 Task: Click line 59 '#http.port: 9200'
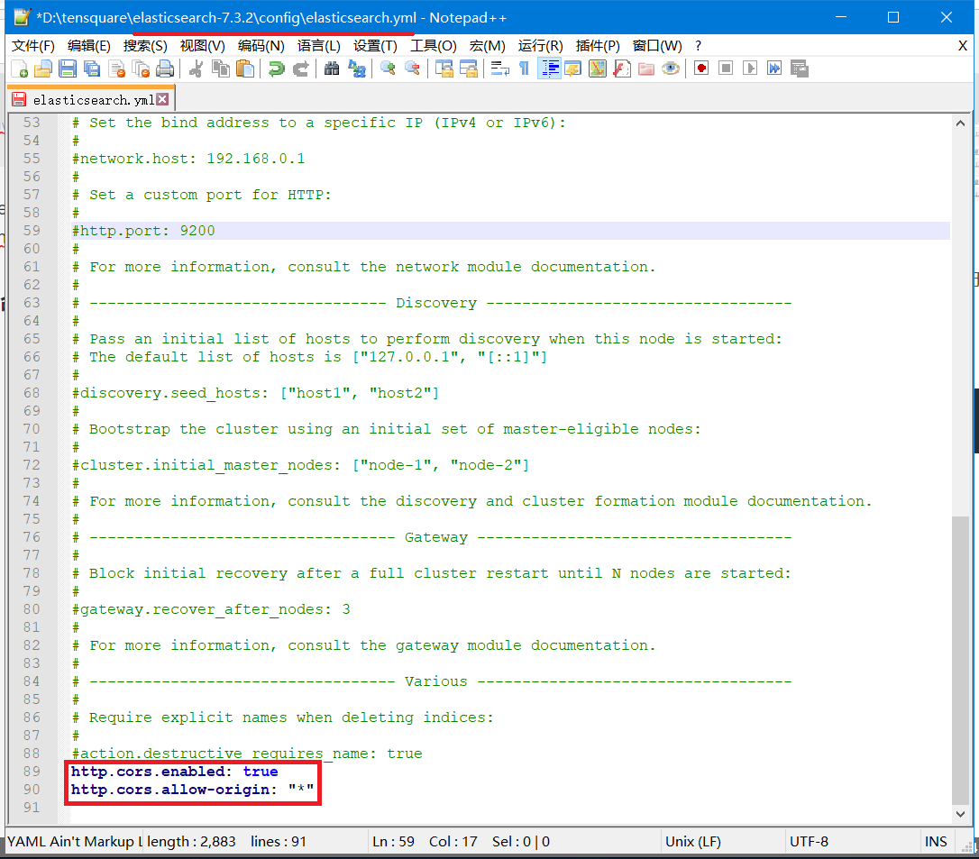click(x=143, y=231)
